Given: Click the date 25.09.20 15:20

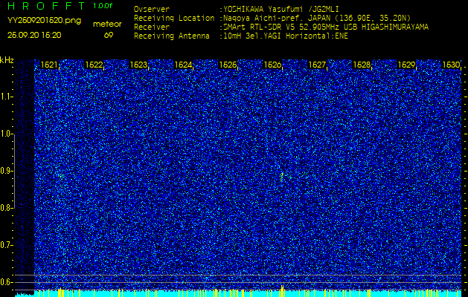Looking at the screenshot, I should pyautogui.click(x=33, y=35).
